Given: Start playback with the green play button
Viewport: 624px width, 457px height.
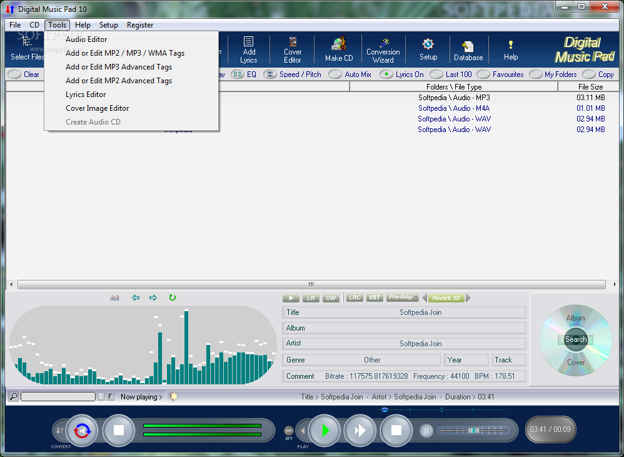Looking at the screenshot, I should 325,430.
